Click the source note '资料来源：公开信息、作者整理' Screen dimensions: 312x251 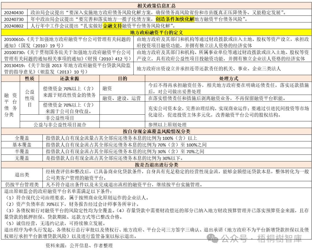click(79, 246)
